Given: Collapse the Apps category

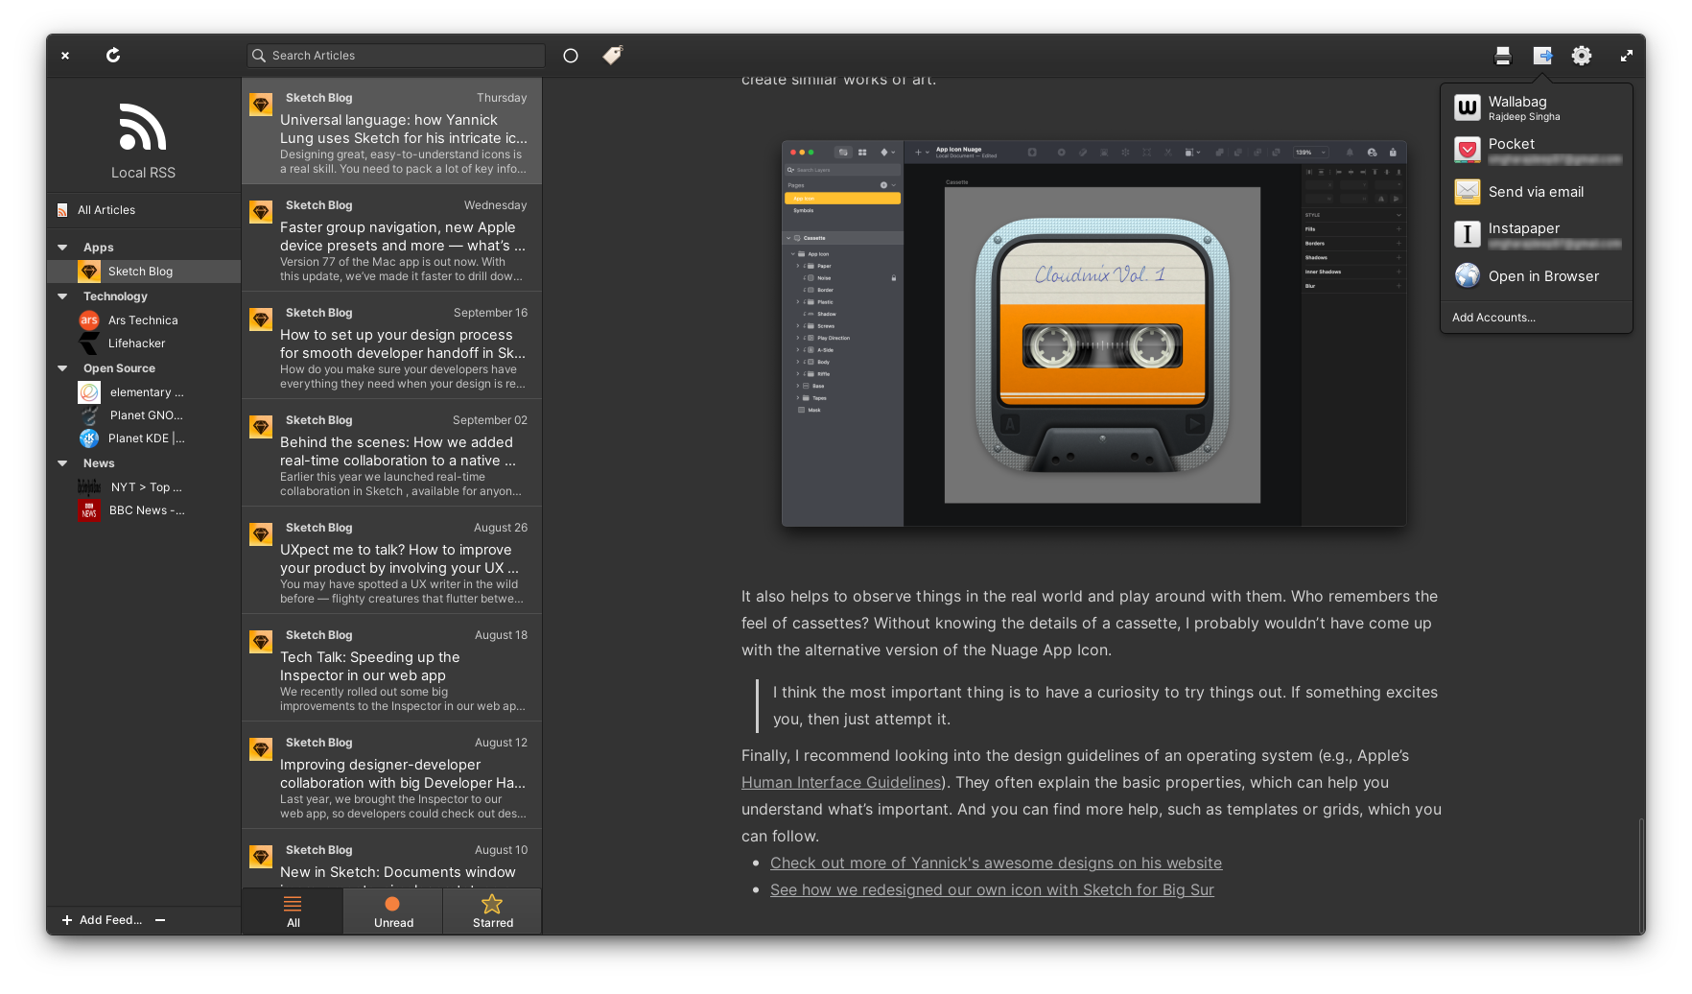Looking at the screenshot, I should coord(63,248).
